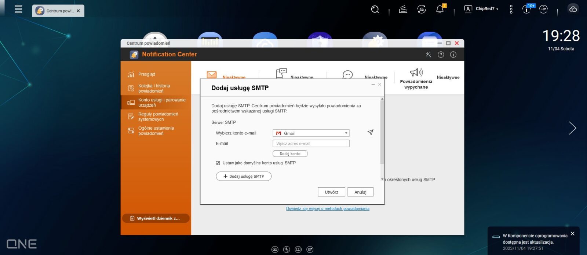587x255 pixels.
Task: Click the background tasks icon in top bar
Action: click(403, 9)
